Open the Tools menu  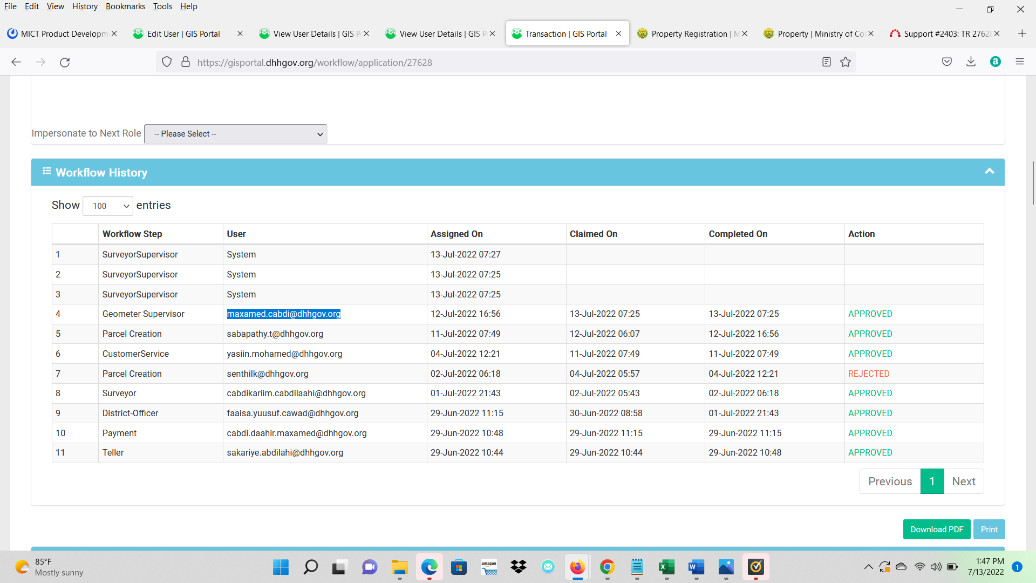click(162, 6)
